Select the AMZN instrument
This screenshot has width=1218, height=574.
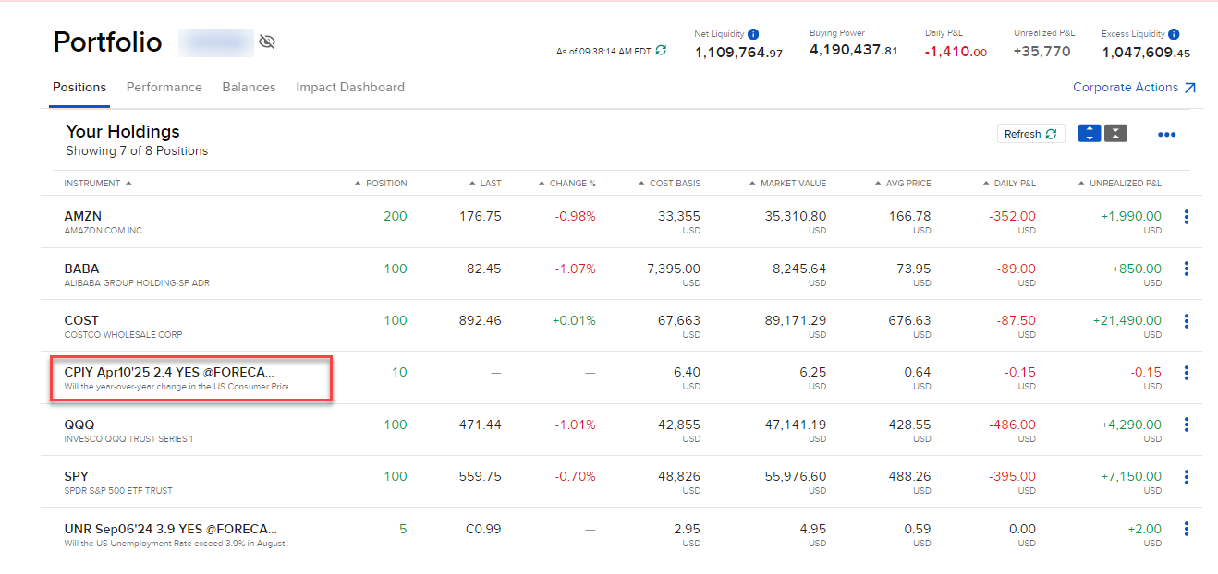[83, 217]
